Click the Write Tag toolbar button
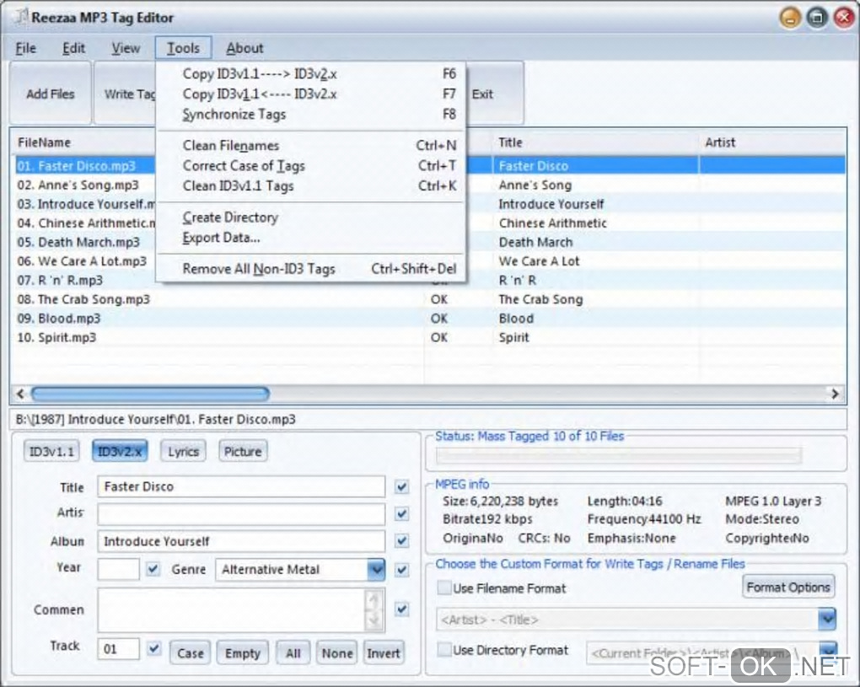This screenshot has width=860, height=687. (126, 94)
